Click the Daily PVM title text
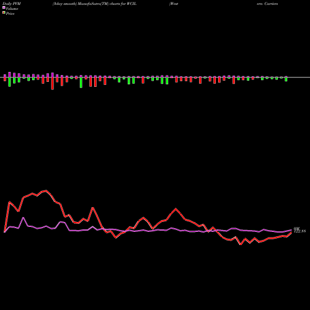The height and width of the screenshot is (310, 310). [x=12, y=4]
